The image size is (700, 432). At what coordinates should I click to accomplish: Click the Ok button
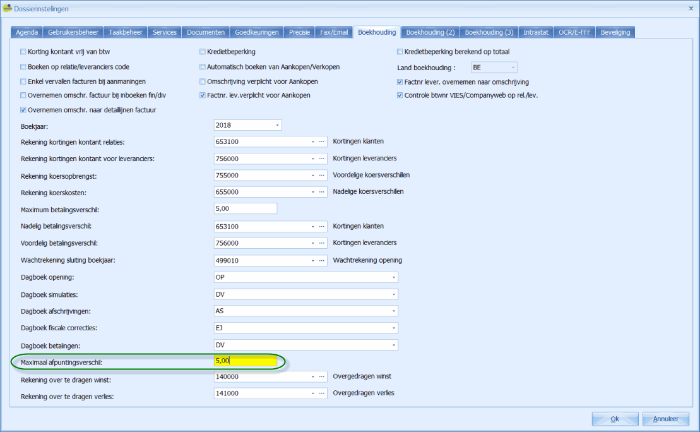614,419
